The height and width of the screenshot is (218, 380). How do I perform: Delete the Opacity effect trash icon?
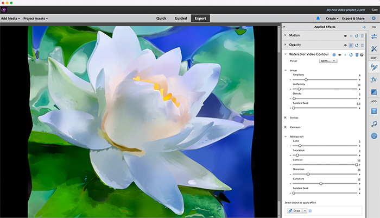pyautogui.click(x=362, y=45)
